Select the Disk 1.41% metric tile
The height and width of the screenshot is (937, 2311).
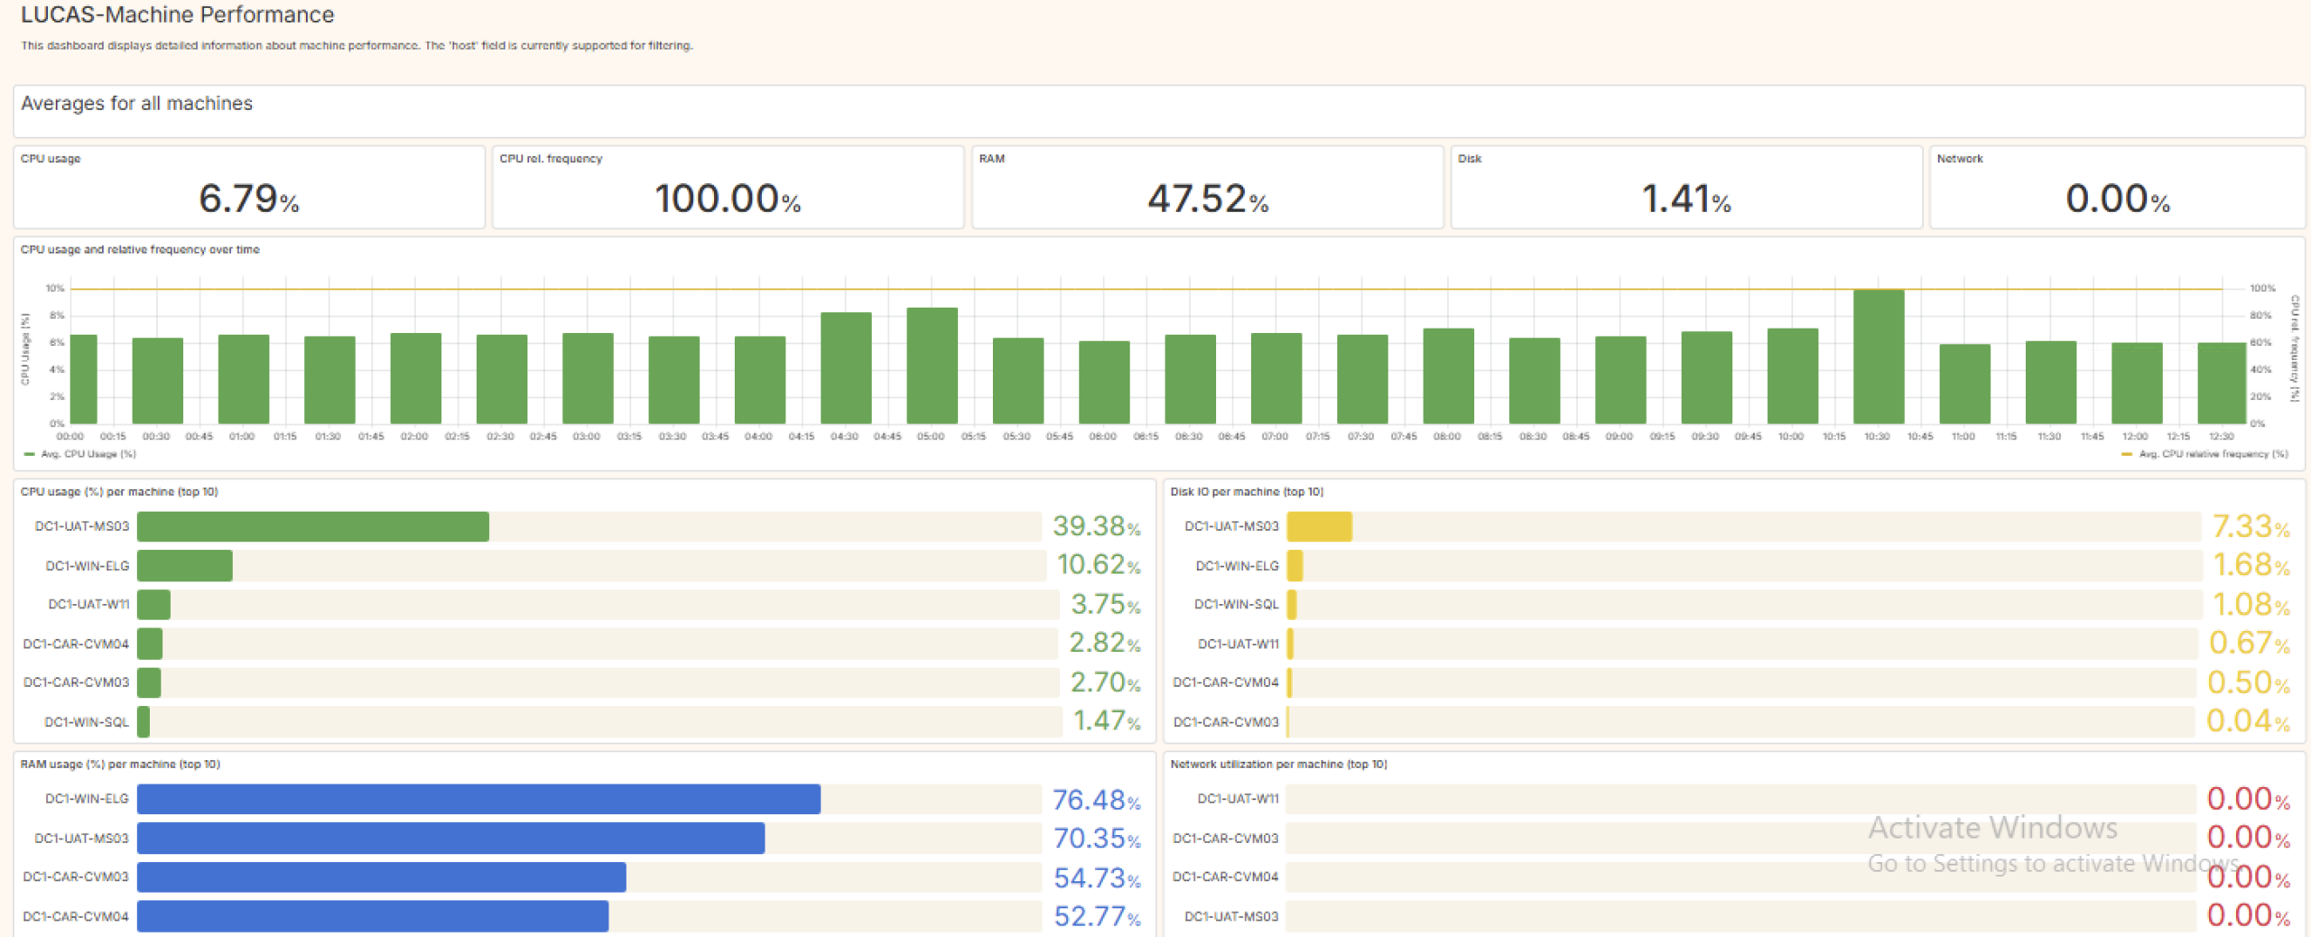pos(1685,187)
